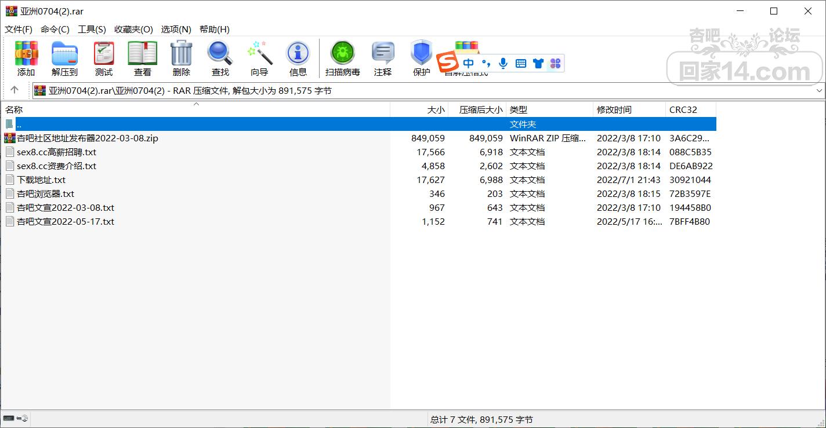Open the Tools (工具) menu
The width and height of the screenshot is (826, 428).
92,30
